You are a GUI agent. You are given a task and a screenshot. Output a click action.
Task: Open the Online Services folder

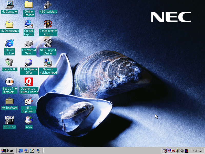(29, 5)
